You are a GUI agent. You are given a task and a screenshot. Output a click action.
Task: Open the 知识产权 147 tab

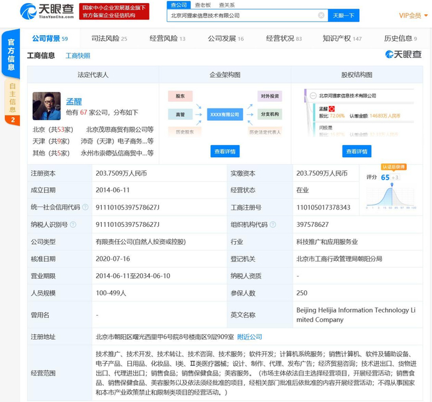[342, 38]
